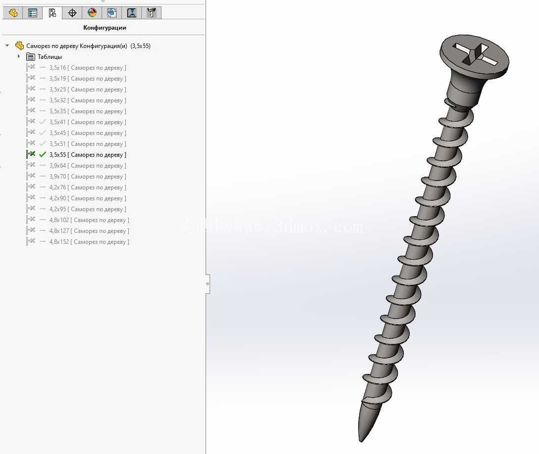Click the configuration icon of row 4,8x102
The height and width of the screenshot is (454, 539).
(x=31, y=220)
